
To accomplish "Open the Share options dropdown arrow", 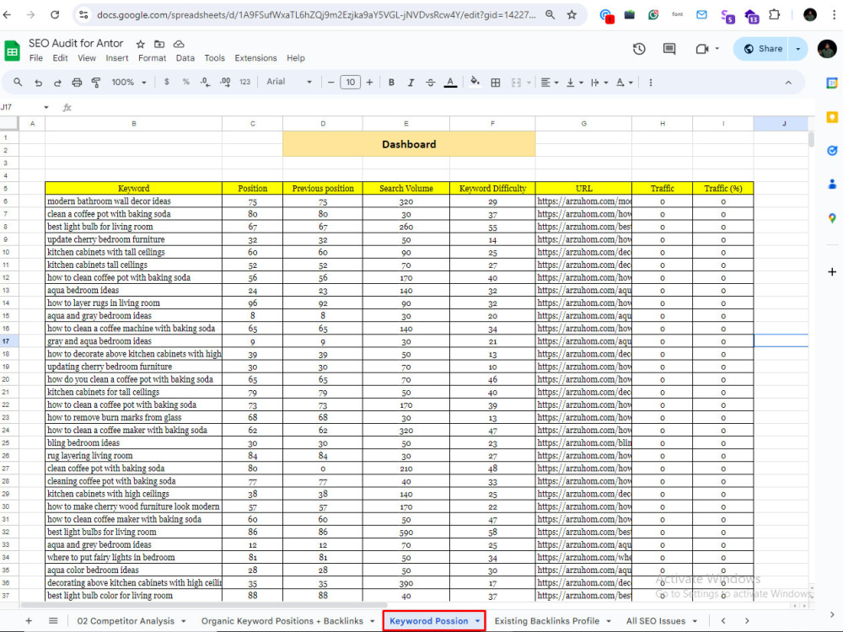I will point(797,49).
